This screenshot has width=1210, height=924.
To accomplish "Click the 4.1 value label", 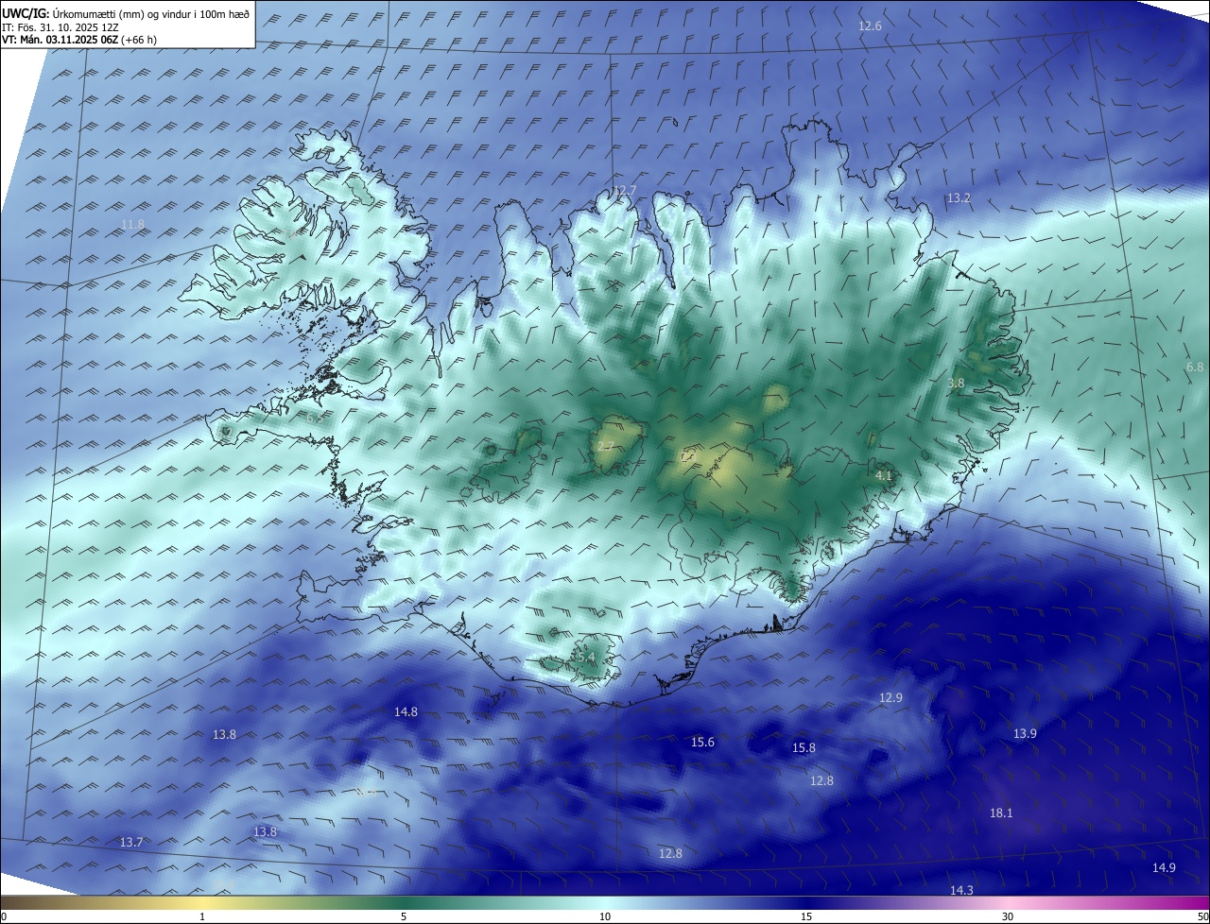I will (x=884, y=475).
